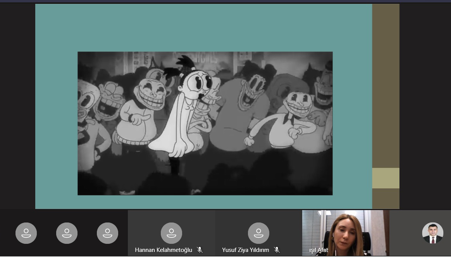Select the Hannan Kelahmetoğlu name label
Viewport: 451px width, 257px height.
click(x=163, y=250)
